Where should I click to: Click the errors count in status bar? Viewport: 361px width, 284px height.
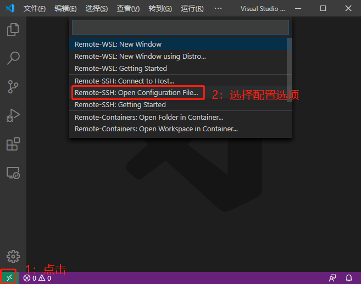30,279
